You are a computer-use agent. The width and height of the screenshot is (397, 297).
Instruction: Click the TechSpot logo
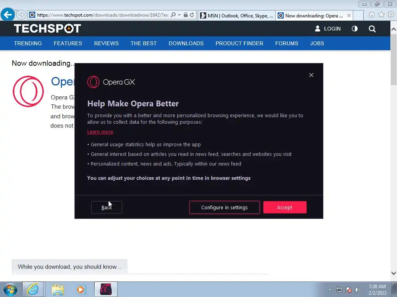pyautogui.click(x=47, y=29)
